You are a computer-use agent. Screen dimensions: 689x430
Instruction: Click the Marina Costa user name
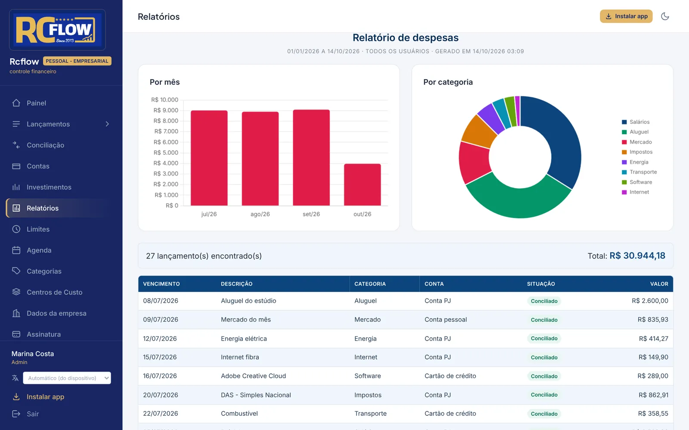33,353
